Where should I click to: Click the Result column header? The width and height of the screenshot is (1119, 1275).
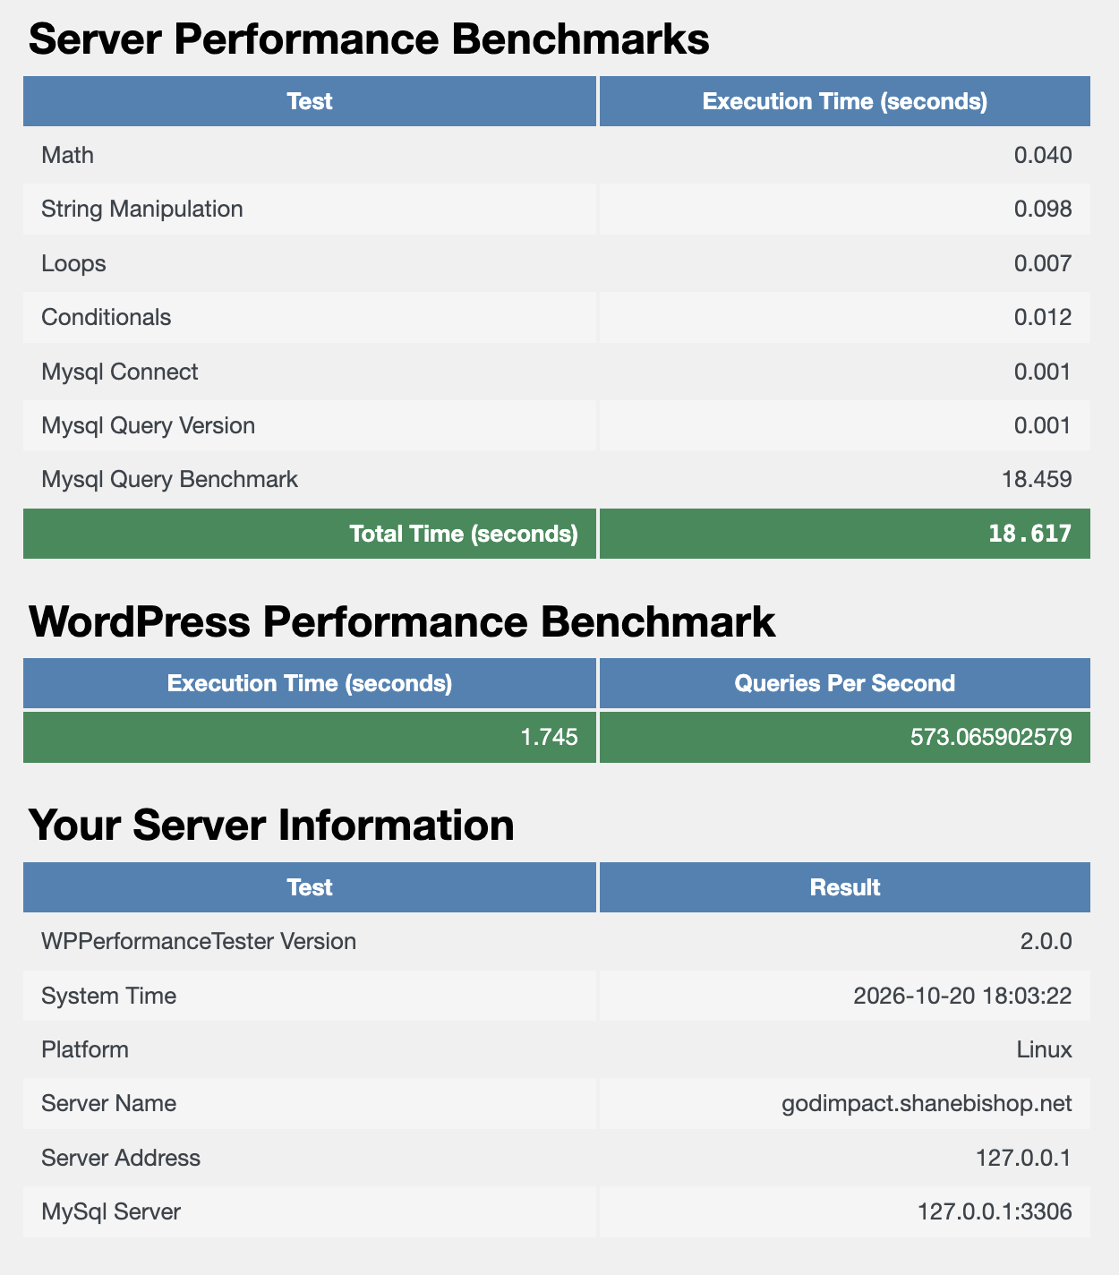tap(845, 887)
